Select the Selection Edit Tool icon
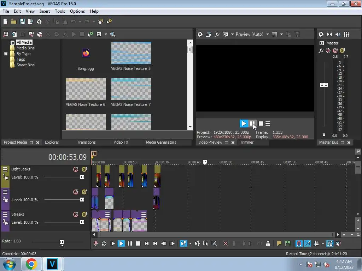This screenshot has width=362, height=271. tap(205, 243)
